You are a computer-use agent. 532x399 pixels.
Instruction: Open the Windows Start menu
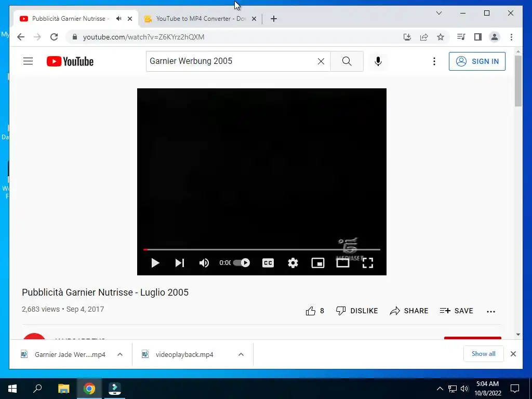tap(12, 389)
